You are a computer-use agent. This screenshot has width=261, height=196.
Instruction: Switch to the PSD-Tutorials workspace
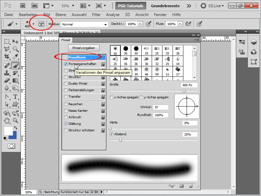pyautogui.click(x=131, y=6)
